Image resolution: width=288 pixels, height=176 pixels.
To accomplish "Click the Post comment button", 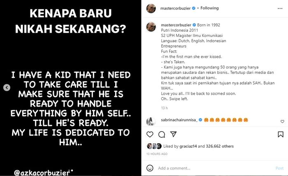I will (279, 168).
